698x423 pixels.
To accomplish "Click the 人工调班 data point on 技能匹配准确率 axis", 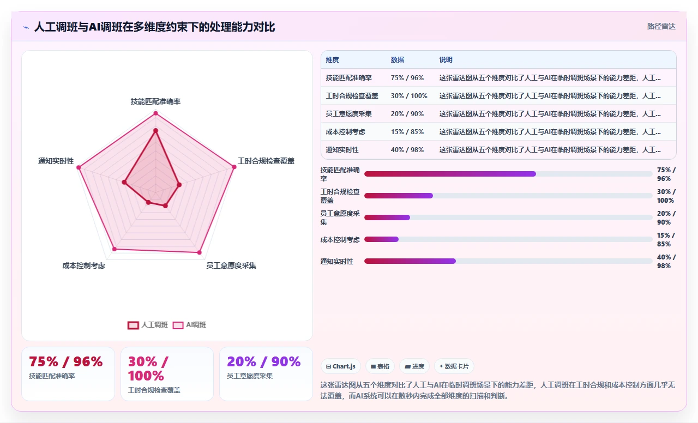I will (155, 131).
